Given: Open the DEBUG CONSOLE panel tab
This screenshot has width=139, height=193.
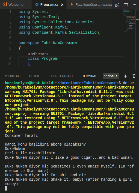Looking at the screenshot, I should tap(61, 76).
